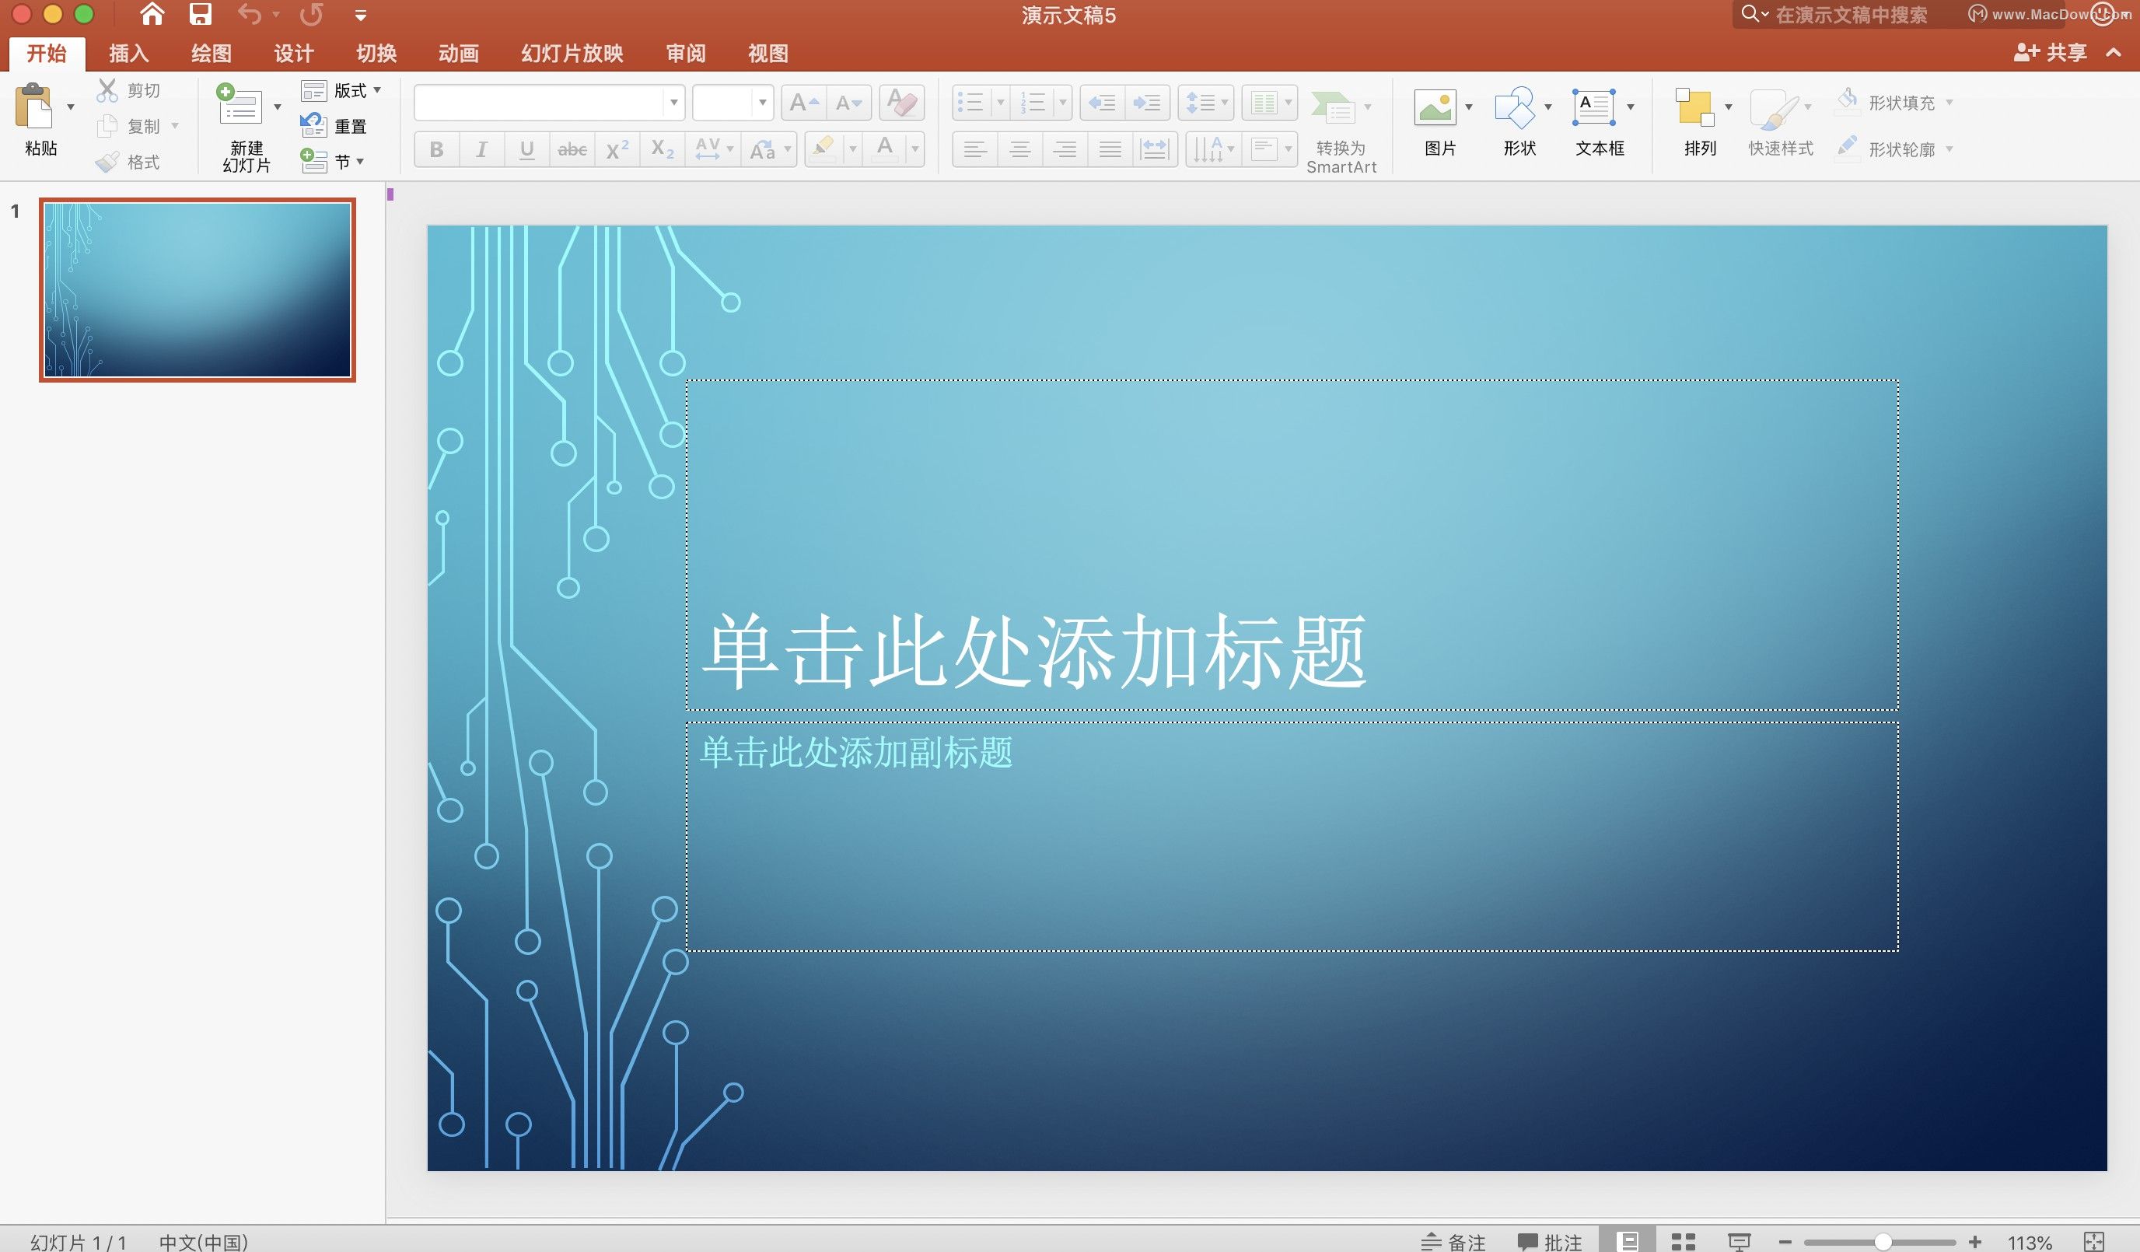This screenshot has height=1252, width=2140.
Task: Select slide 1 thumbnail
Action: pyautogui.click(x=197, y=289)
